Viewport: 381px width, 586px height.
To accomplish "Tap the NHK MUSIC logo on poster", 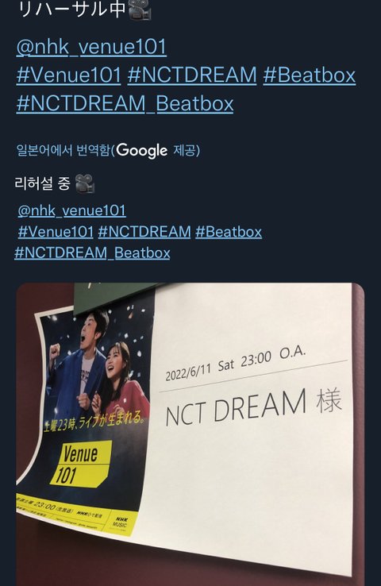I will 121,522.
